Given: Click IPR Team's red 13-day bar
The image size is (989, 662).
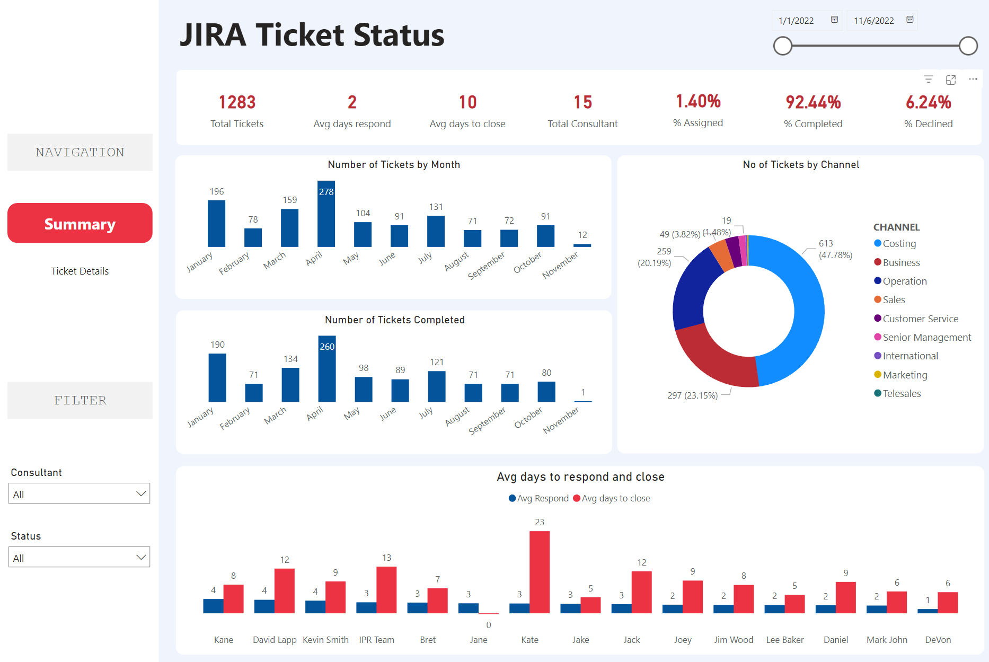Looking at the screenshot, I should click(x=386, y=590).
